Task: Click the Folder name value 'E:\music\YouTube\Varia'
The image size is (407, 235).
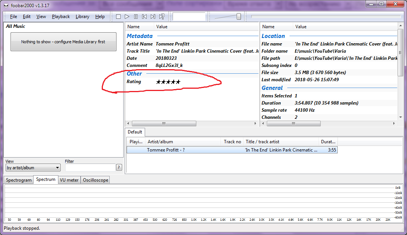Action: [x=320, y=51]
